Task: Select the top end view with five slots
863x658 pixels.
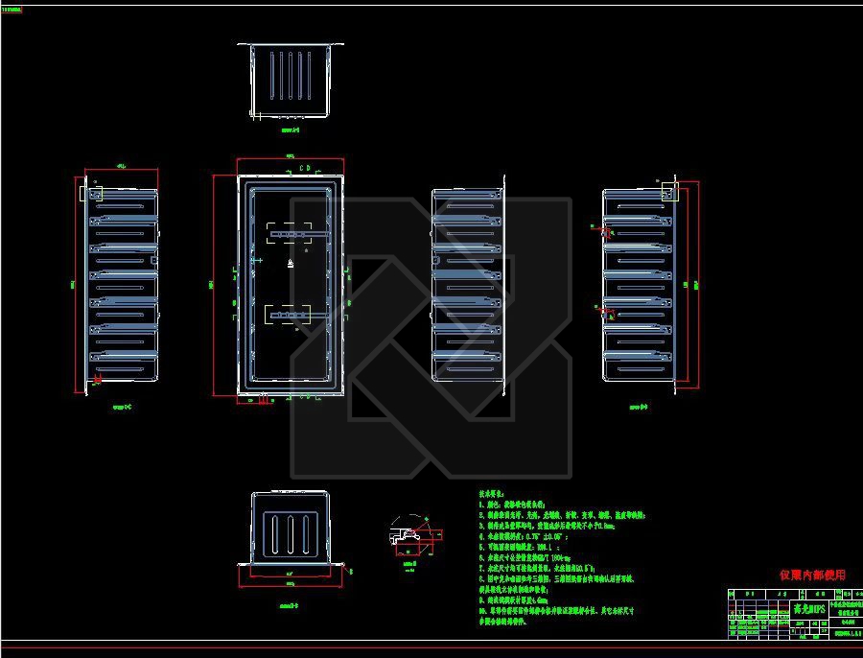Action: (x=292, y=81)
